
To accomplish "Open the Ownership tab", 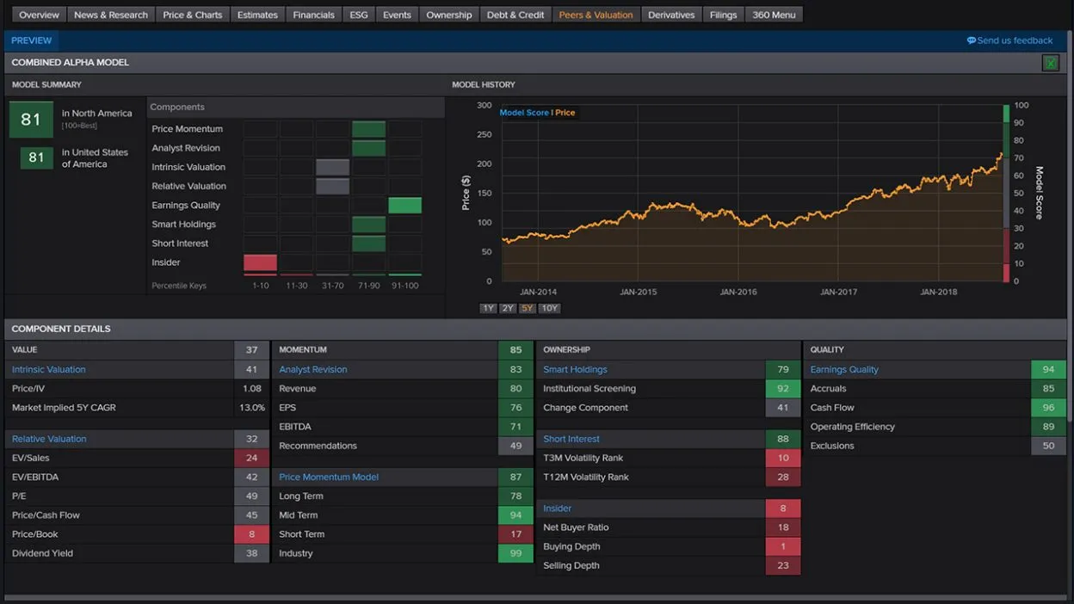I will coord(449,15).
